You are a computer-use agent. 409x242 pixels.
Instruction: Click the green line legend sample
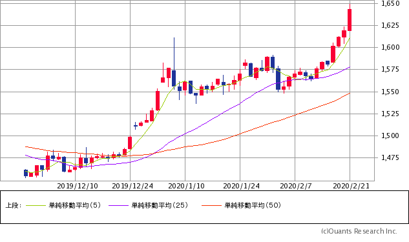36,206
